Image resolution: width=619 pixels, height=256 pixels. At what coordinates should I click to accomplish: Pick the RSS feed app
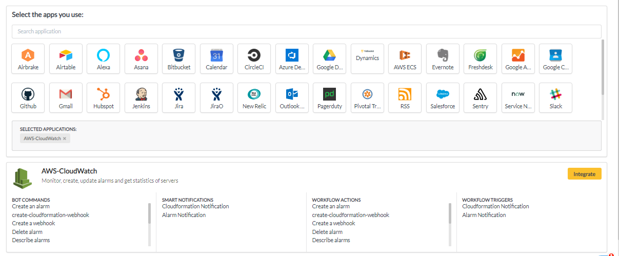(x=405, y=97)
